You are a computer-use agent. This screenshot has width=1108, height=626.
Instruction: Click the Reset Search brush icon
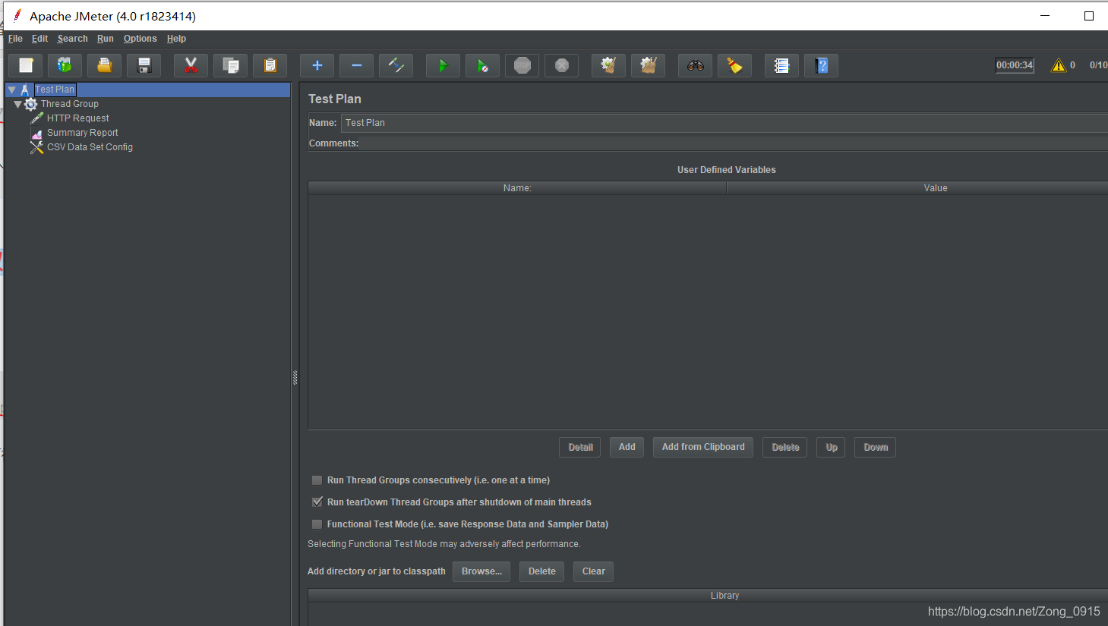point(734,65)
